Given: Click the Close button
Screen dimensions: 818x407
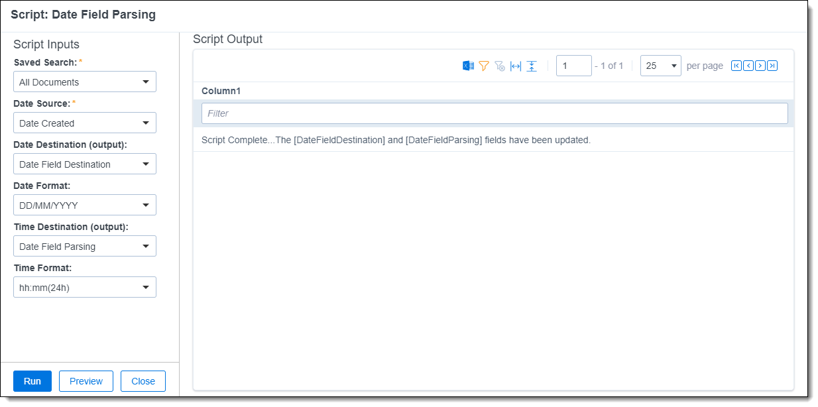Looking at the screenshot, I should (x=143, y=381).
